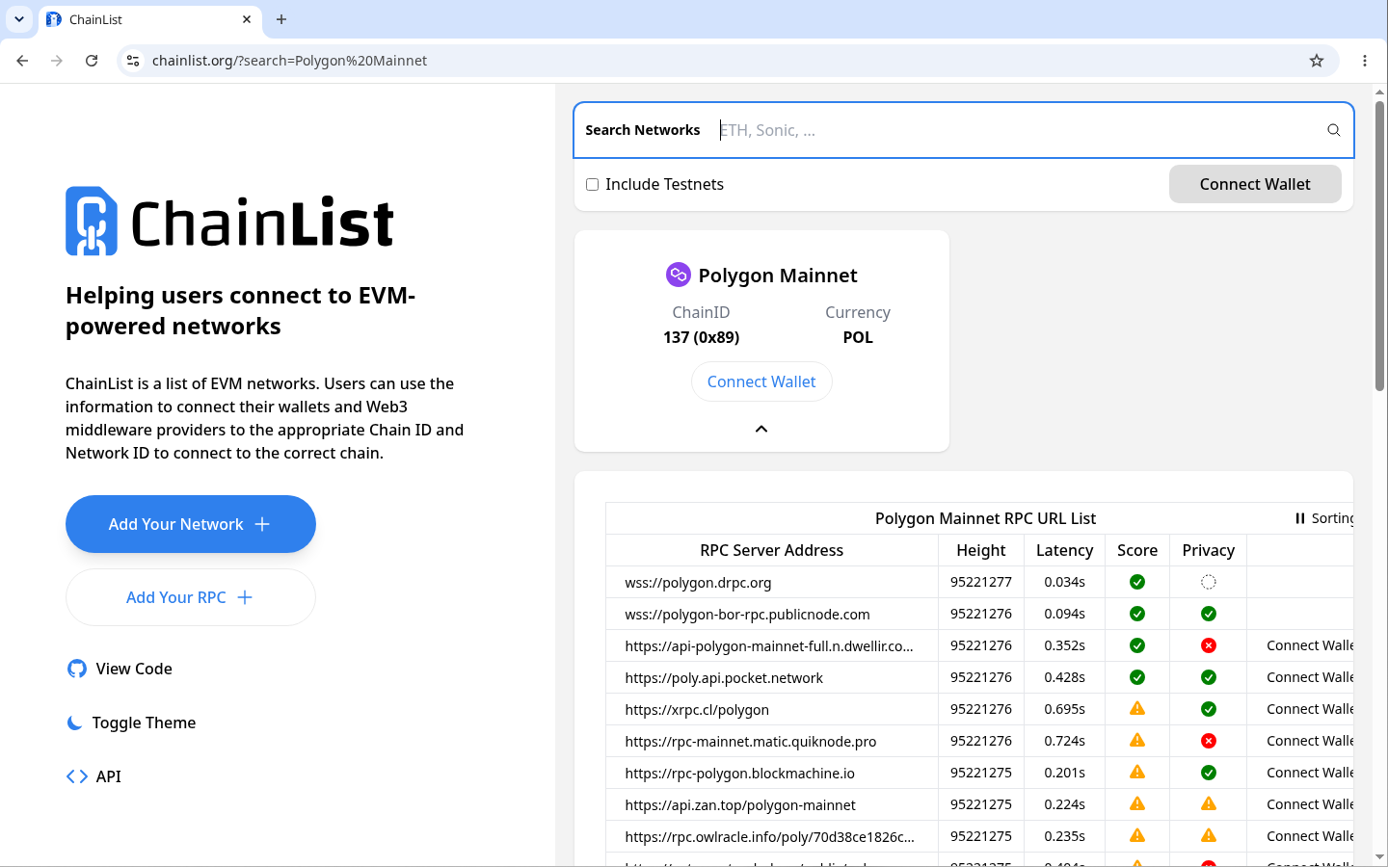
Task: Click pending privacy circle for polygon.drpc.org
Action: [x=1209, y=582]
